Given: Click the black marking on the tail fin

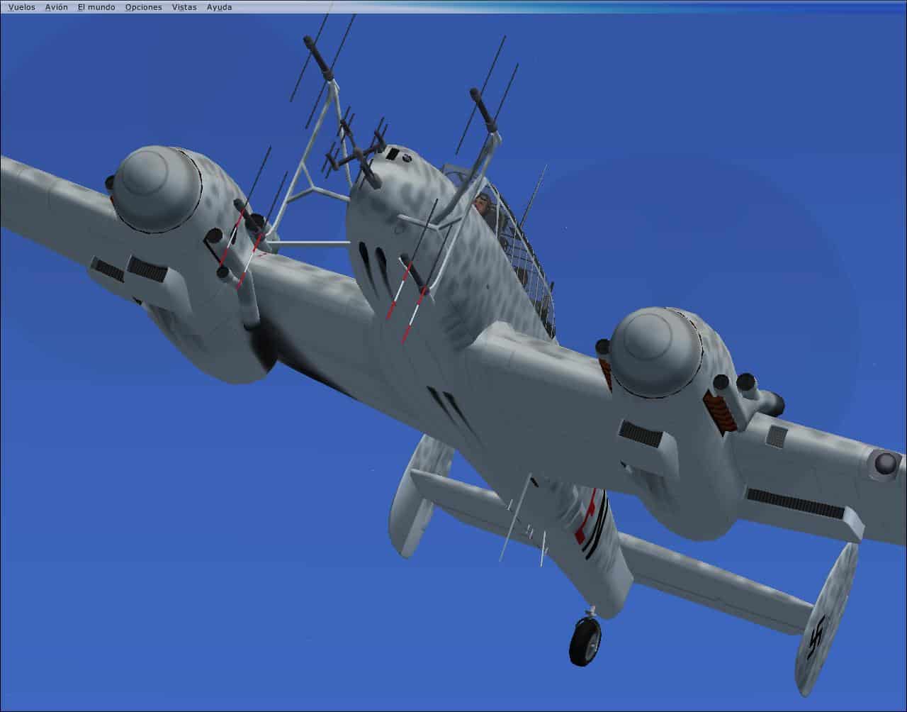Looking at the screenshot, I should pyautogui.click(x=817, y=635).
